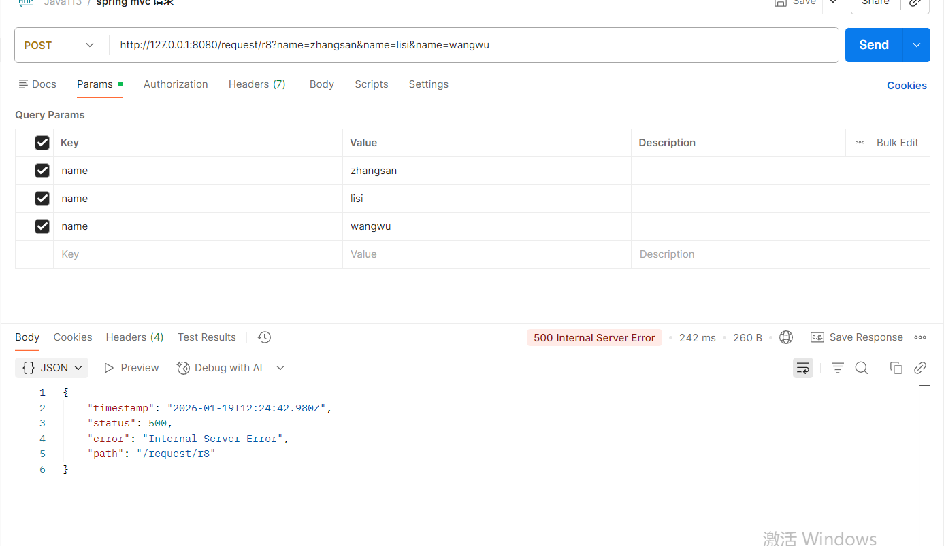The width and height of the screenshot is (944, 546).
Task: Click the "timestamp" key in JSON response
Action: (121, 408)
